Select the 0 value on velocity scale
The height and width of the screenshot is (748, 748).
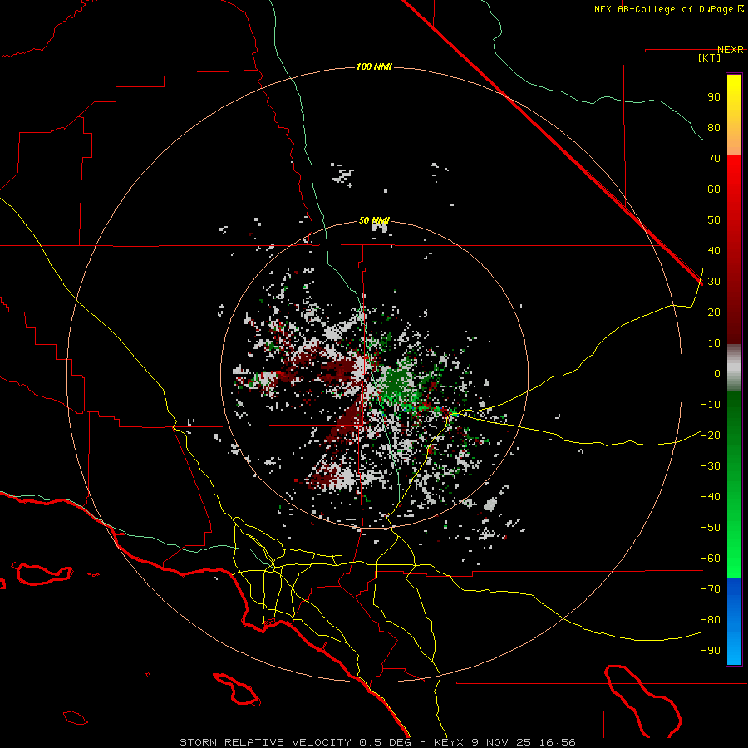click(x=717, y=373)
